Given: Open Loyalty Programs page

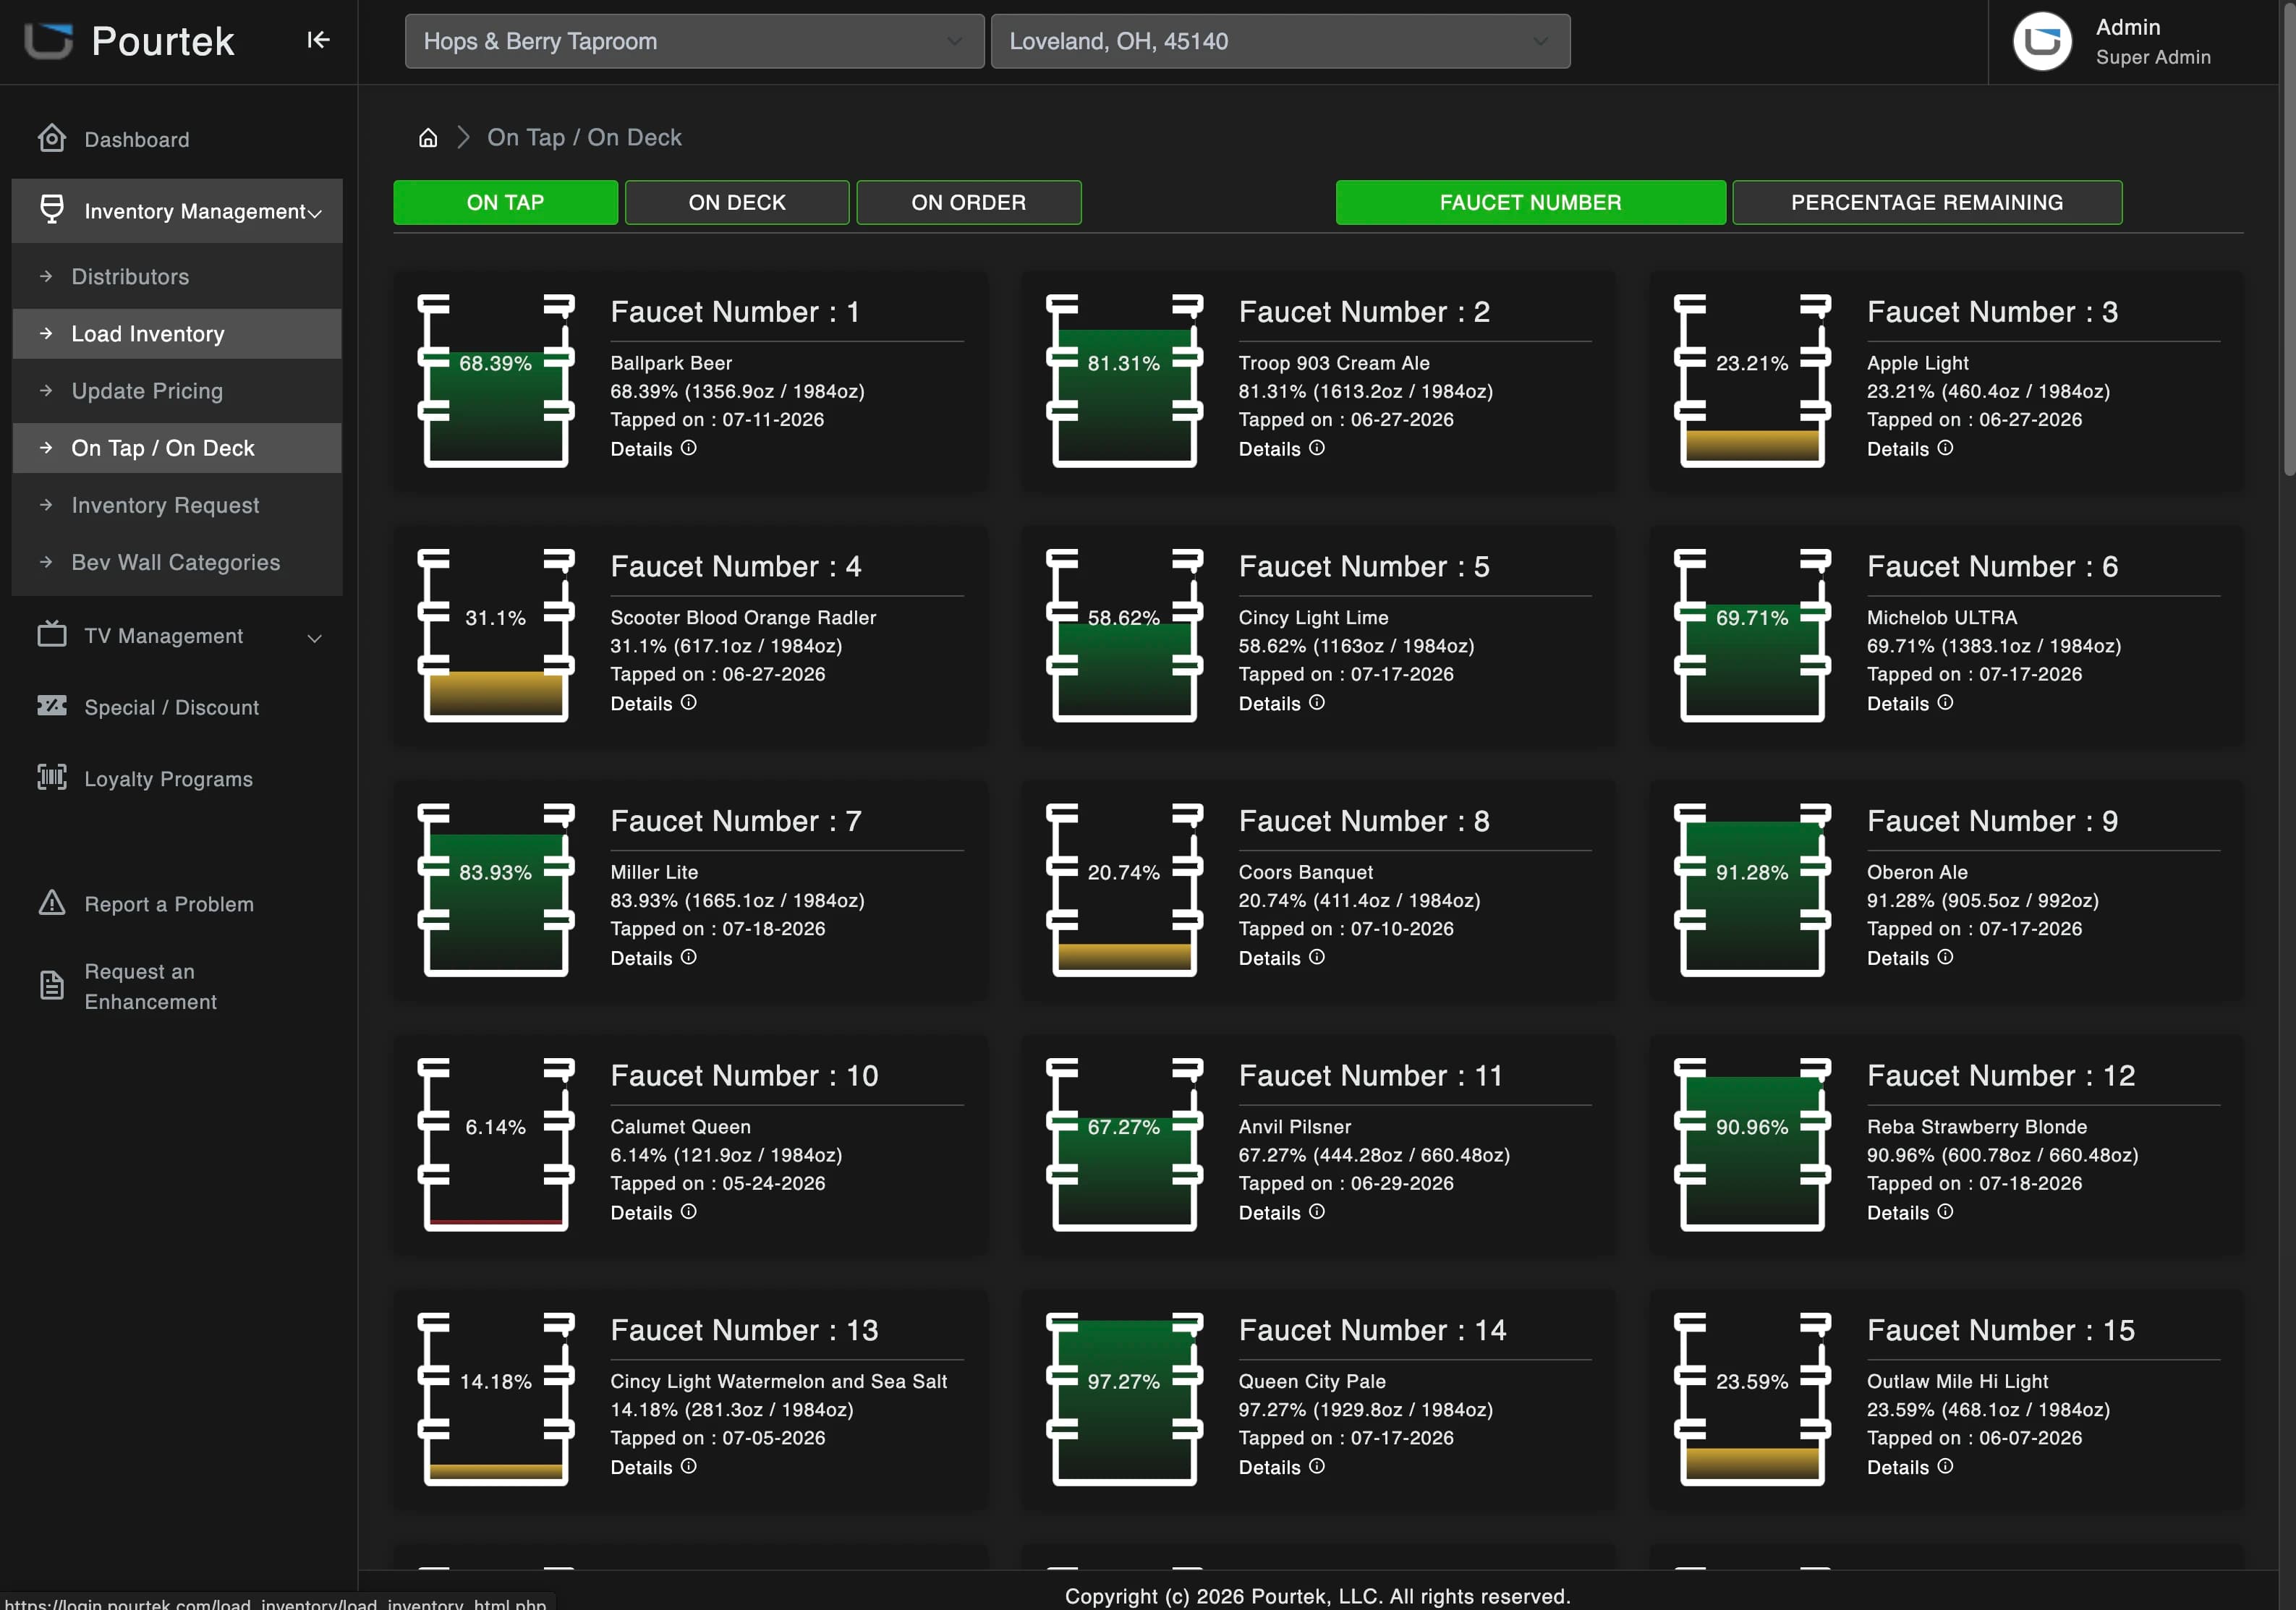Looking at the screenshot, I should click(x=168, y=778).
